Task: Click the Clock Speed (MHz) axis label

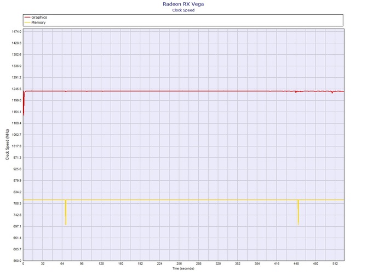Action: click(x=7, y=145)
